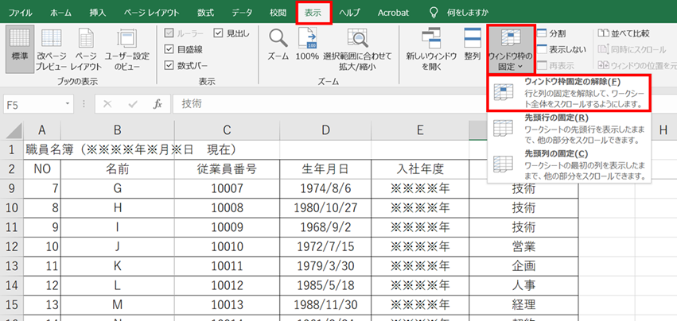Open the 表示 ribbon tab
The height and width of the screenshot is (321, 677).
(313, 13)
